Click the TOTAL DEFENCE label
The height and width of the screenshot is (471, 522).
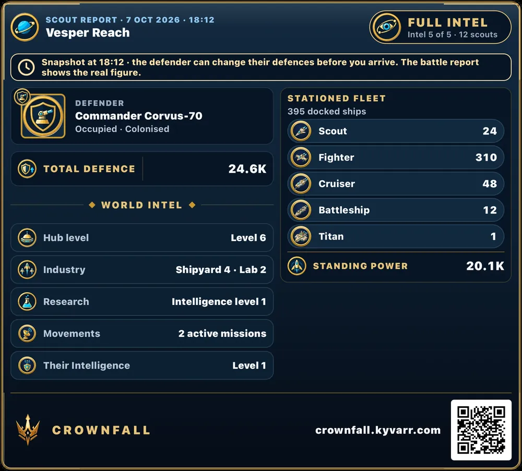[89, 169]
